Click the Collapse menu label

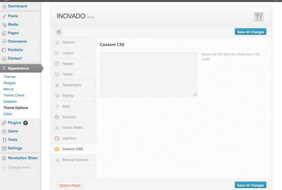[19, 167]
